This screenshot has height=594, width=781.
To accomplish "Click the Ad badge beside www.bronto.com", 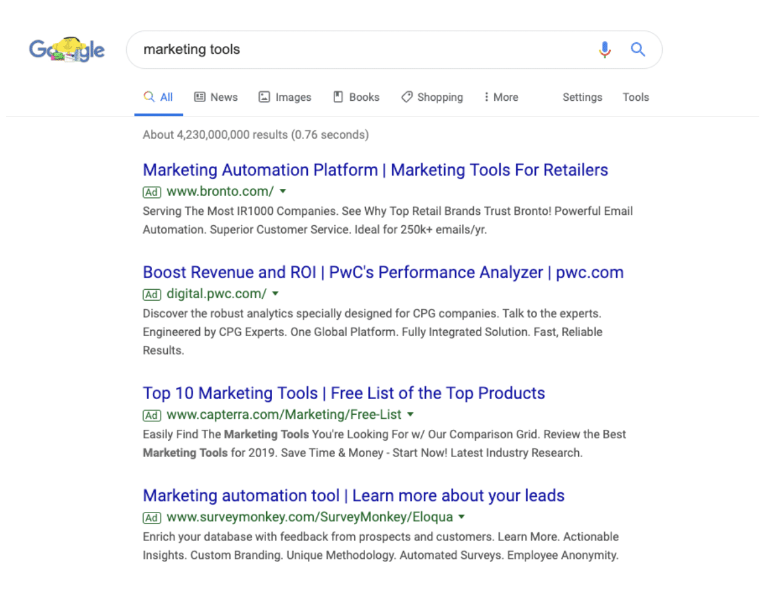I will pos(151,192).
